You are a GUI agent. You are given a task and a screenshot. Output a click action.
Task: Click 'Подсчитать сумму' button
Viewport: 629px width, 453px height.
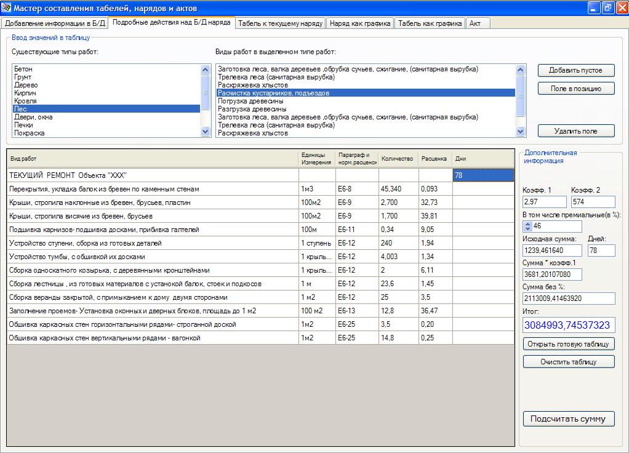pos(568,419)
